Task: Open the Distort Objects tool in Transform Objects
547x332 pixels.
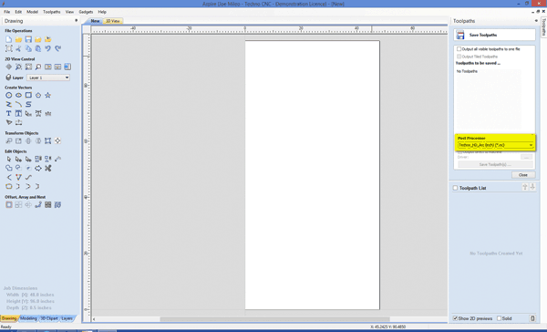Action: [x=47, y=140]
